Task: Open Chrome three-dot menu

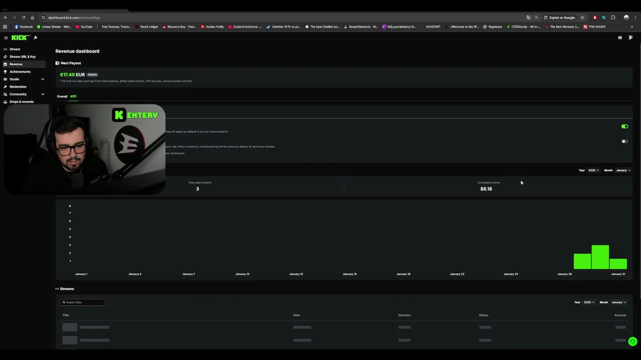Action: (x=635, y=17)
